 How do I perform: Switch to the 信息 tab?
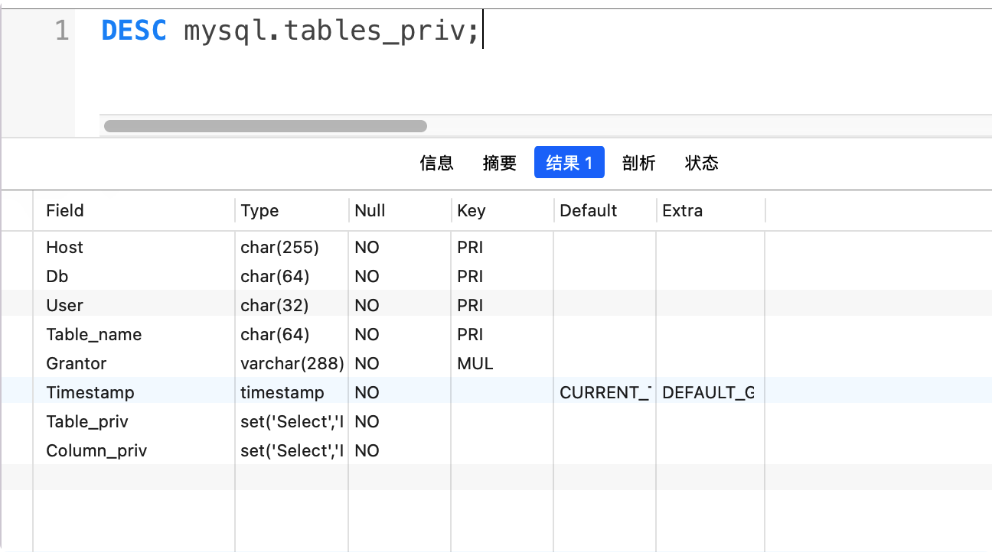pos(436,162)
